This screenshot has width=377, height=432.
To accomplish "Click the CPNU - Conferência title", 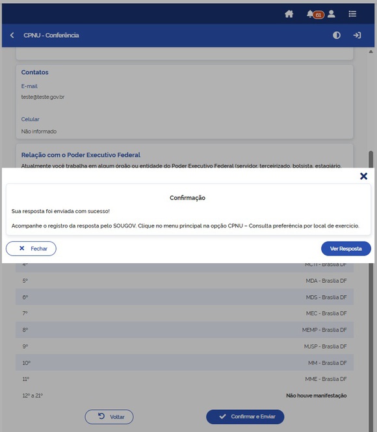I will [51, 35].
